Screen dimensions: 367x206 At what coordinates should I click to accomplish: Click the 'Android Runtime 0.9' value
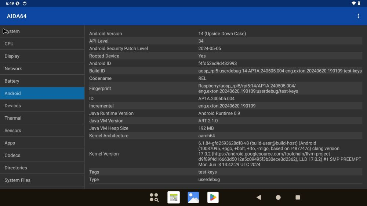pos(219,113)
